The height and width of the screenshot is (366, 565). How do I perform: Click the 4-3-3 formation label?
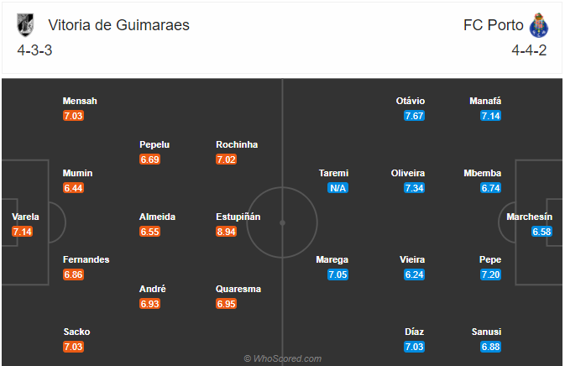34,50
